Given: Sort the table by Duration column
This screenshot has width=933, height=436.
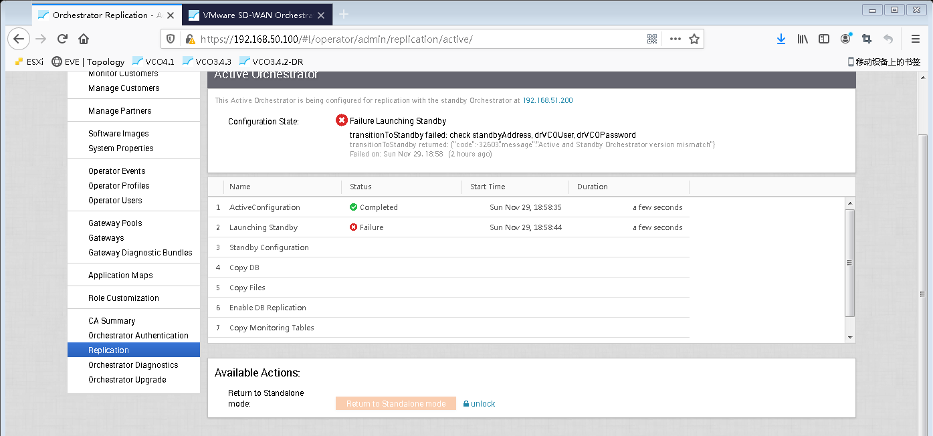Looking at the screenshot, I should pos(629,187).
